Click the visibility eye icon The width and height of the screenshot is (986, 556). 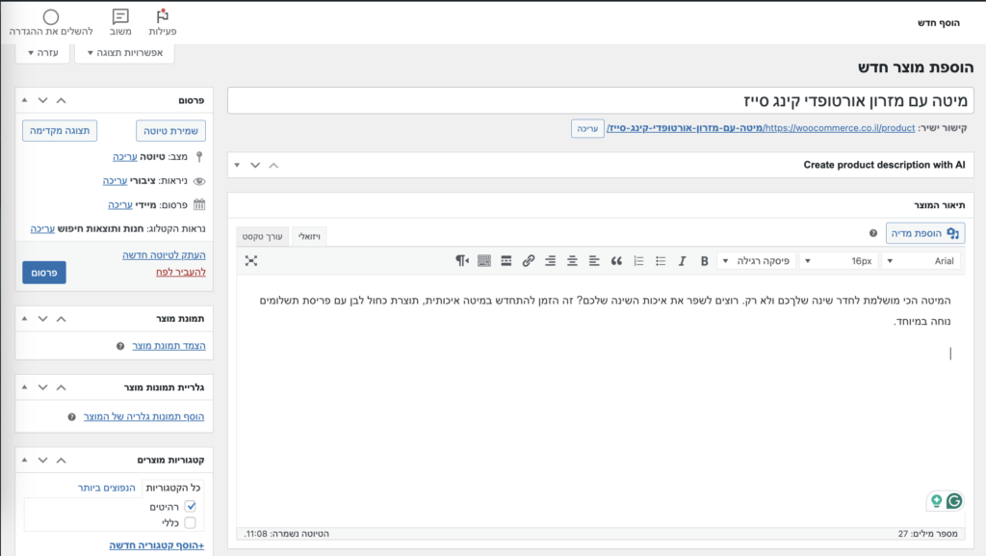199,181
